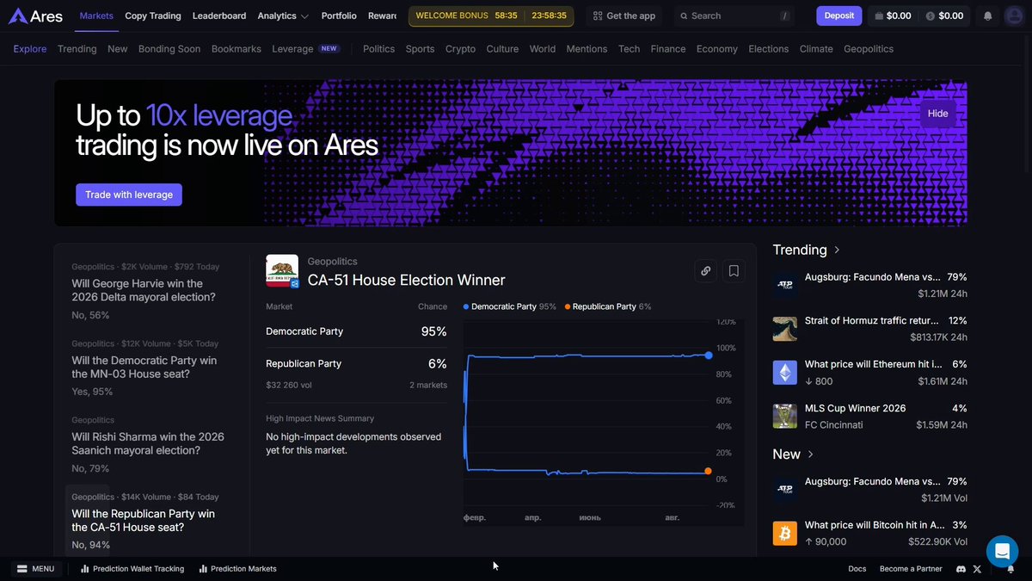Select the Climate category
1032x581 pixels.
pos(816,49)
